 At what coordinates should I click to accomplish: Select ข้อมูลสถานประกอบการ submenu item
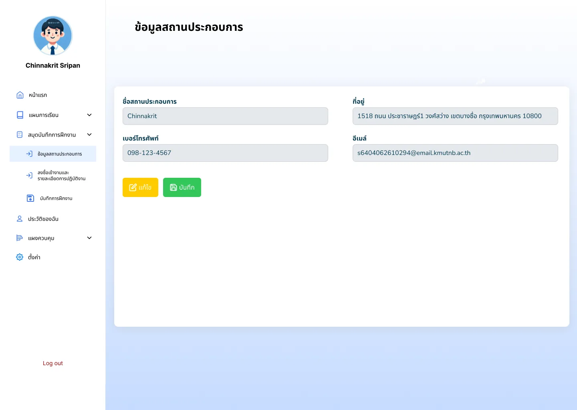click(x=53, y=154)
